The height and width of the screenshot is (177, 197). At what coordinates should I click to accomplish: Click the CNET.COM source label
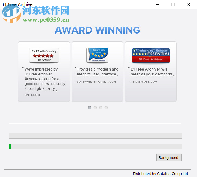pos(32,95)
